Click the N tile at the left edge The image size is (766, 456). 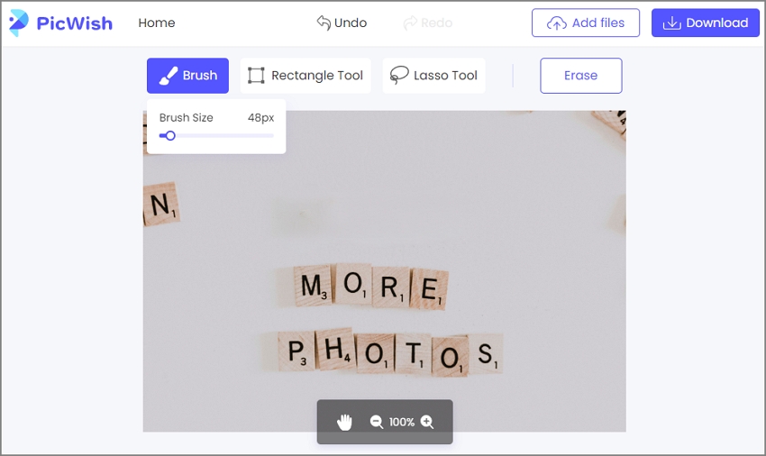point(160,205)
